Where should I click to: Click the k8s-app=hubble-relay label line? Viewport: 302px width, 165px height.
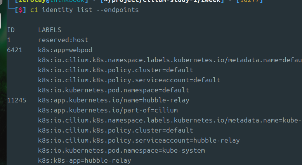tap(85, 160)
